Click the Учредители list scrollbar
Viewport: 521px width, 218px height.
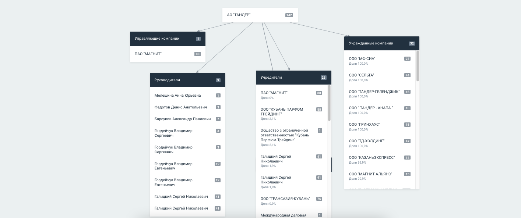pyautogui.click(x=329, y=103)
